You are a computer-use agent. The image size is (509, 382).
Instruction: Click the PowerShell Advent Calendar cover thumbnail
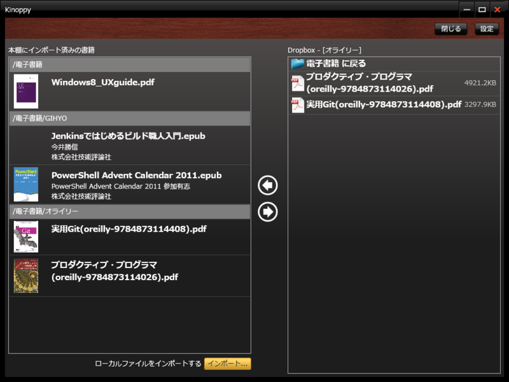coord(25,185)
